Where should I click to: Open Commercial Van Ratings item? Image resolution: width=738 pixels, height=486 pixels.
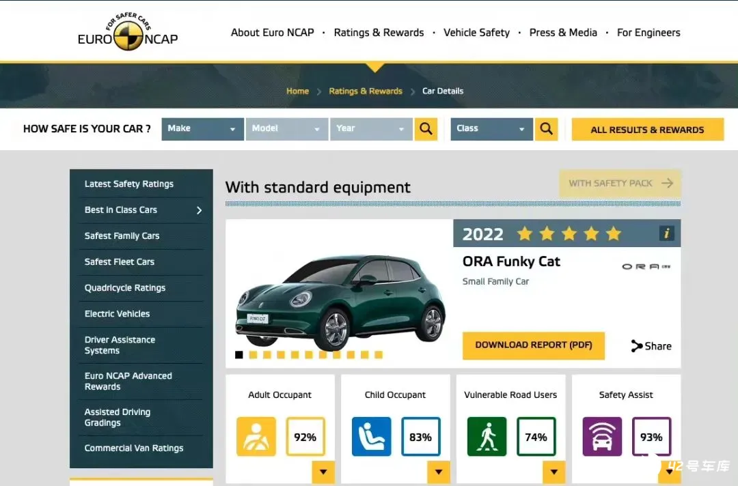tap(134, 448)
